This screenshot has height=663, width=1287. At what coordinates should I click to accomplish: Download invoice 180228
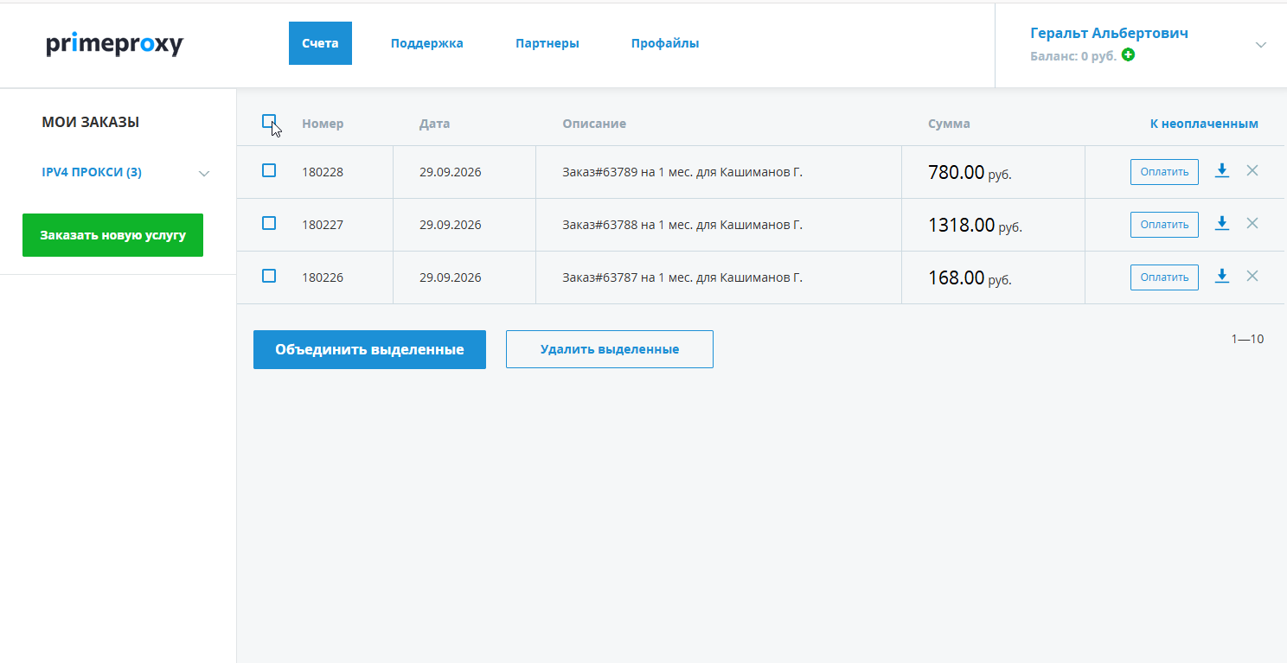(1222, 171)
